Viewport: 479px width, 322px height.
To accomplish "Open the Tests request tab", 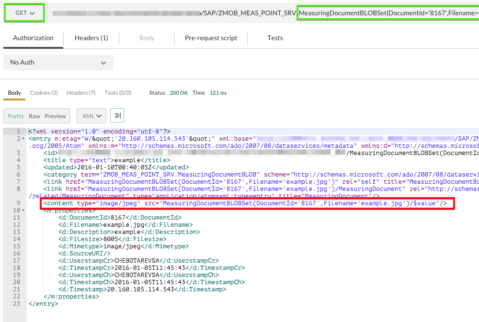I will click(275, 38).
